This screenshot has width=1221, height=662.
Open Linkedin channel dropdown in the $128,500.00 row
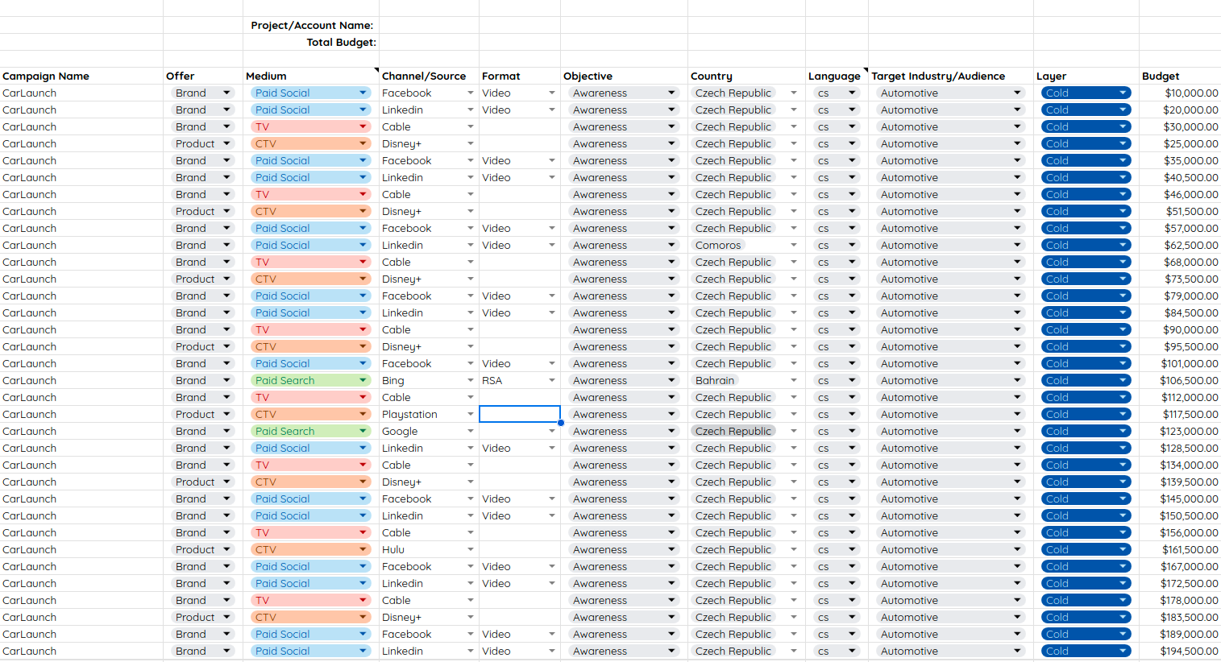click(470, 448)
